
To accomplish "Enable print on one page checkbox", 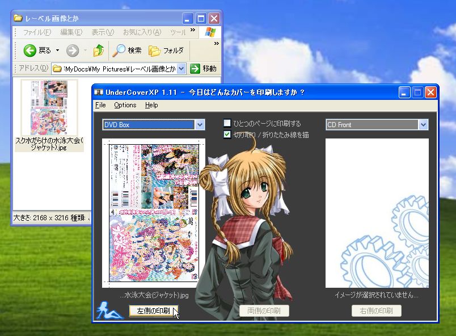I will pyautogui.click(x=227, y=123).
